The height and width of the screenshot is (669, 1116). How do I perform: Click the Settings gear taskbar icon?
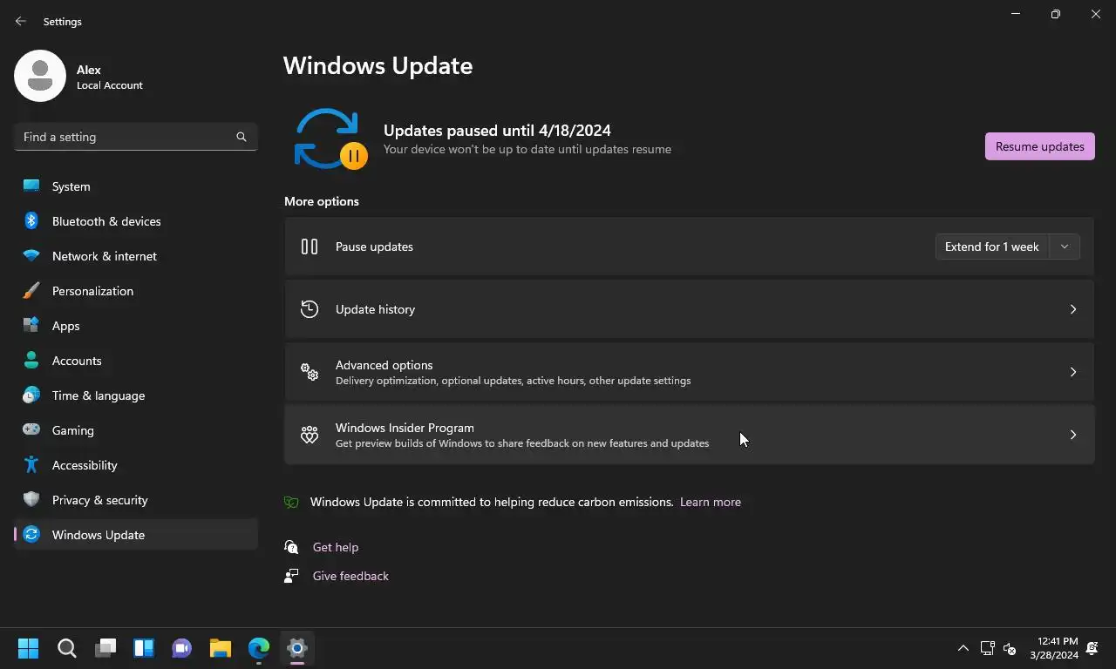tap(297, 648)
